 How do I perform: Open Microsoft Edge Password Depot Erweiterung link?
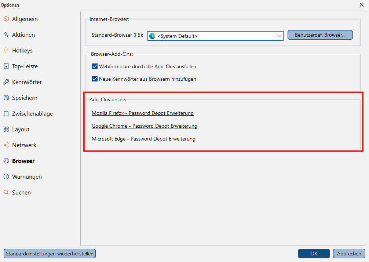click(143, 139)
